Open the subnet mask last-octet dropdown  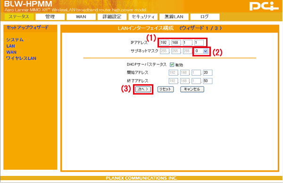pyautogui.click(x=201, y=51)
